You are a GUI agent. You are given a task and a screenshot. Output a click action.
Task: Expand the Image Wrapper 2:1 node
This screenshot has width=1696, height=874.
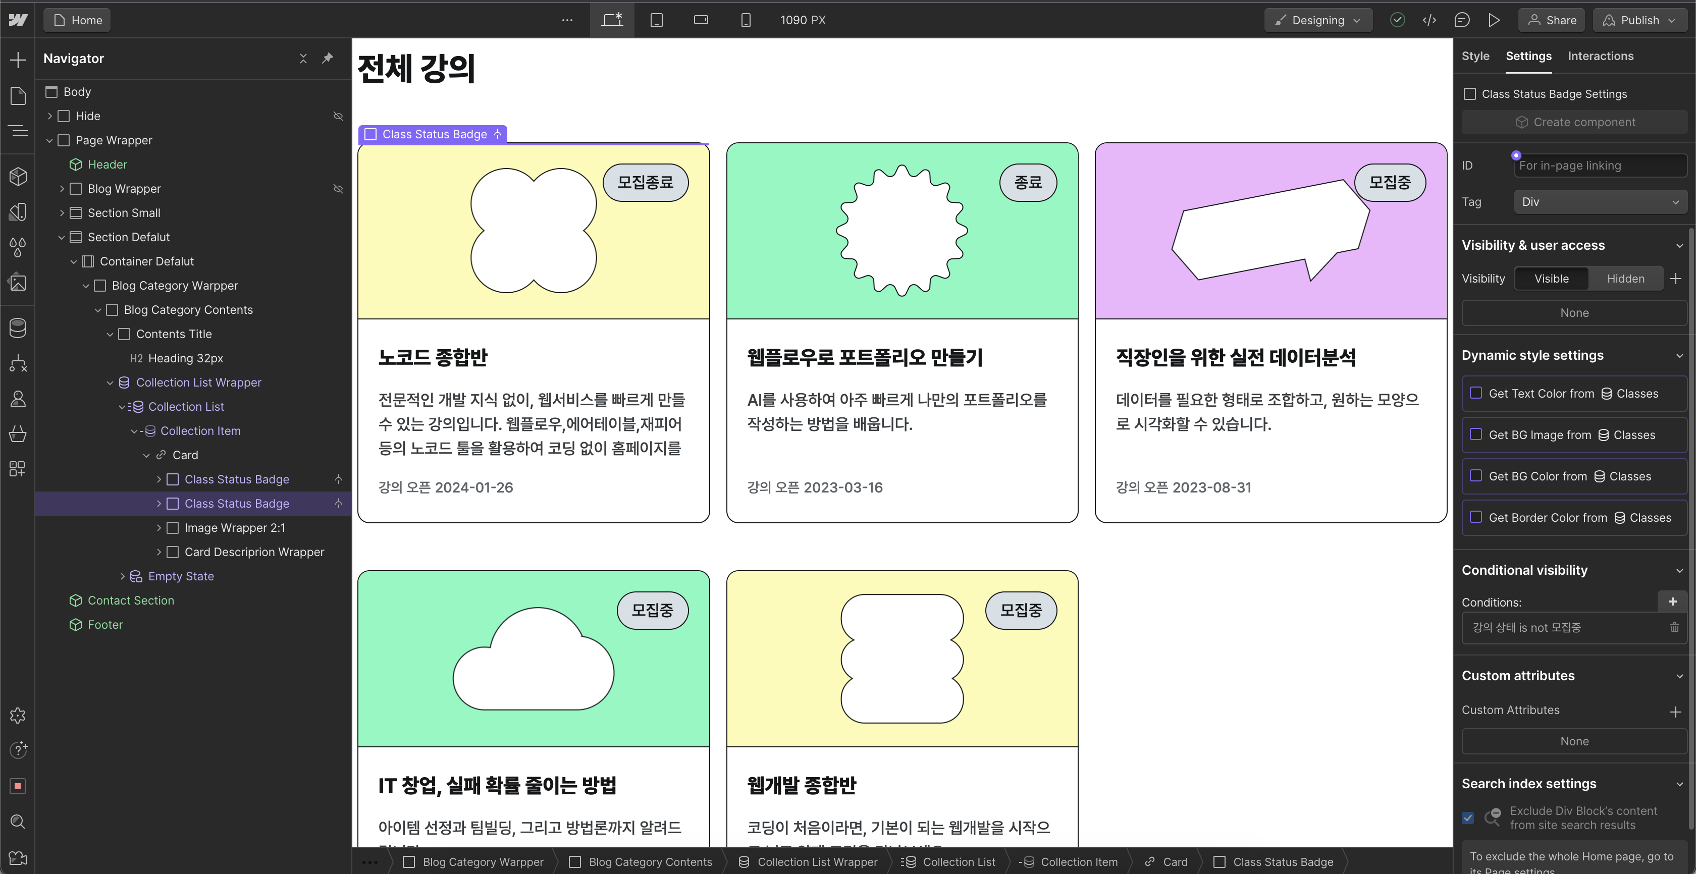click(x=158, y=528)
